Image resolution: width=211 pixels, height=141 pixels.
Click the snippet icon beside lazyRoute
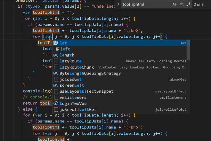56,61
